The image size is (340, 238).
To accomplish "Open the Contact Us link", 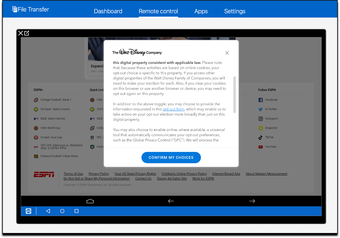I will (143, 178).
